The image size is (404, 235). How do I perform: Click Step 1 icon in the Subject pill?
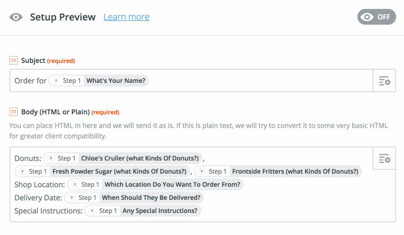point(56,81)
